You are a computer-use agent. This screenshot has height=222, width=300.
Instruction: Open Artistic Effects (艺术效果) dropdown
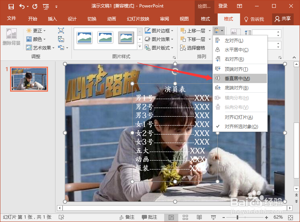pos(40,48)
